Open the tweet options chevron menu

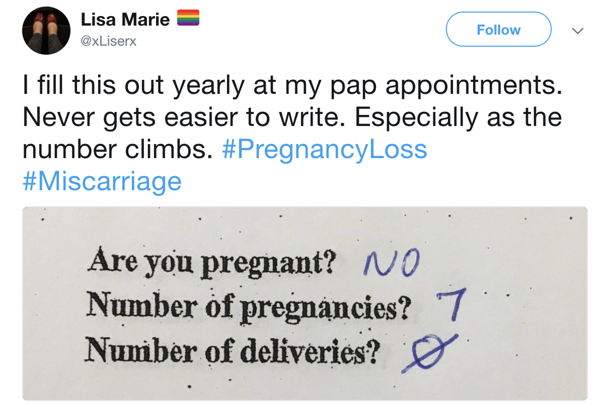[577, 31]
